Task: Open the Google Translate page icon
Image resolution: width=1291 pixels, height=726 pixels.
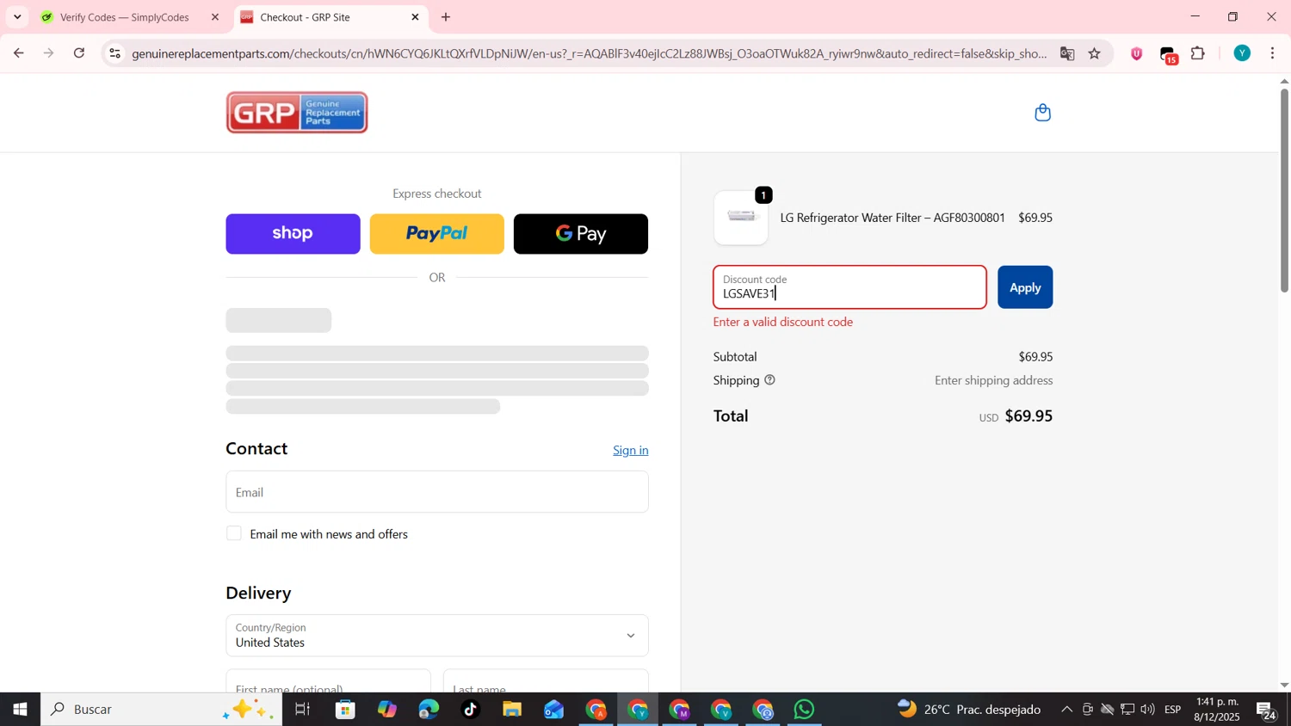Action: (1067, 53)
